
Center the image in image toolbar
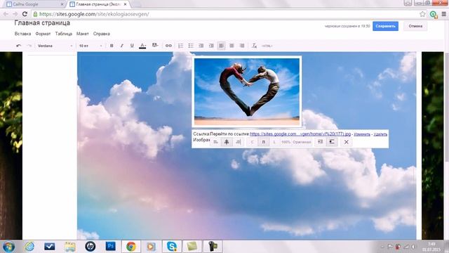pos(227,142)
